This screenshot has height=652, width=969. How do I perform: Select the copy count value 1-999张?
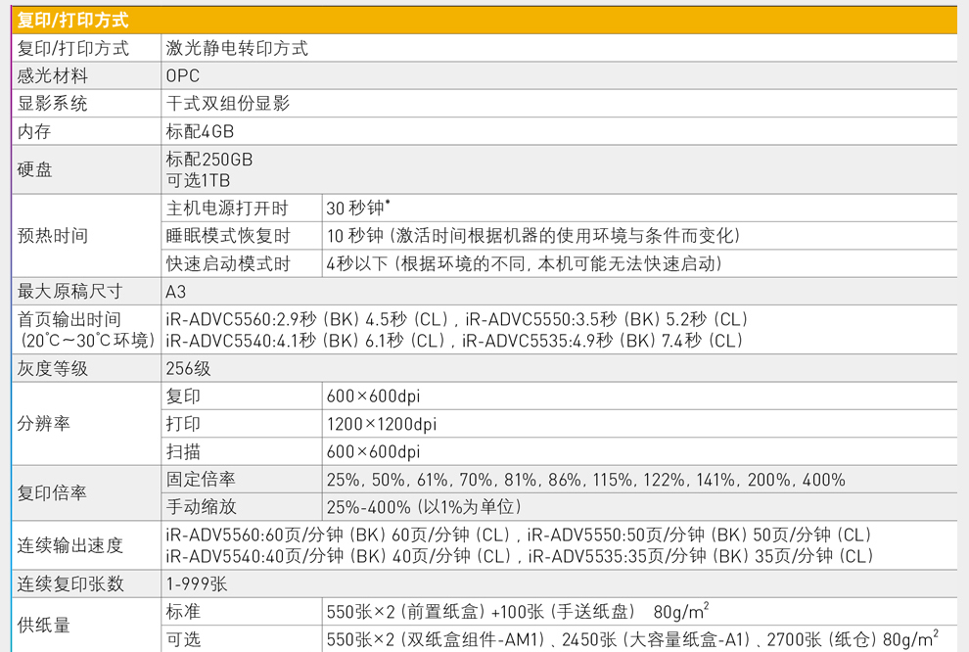pyautogui.click(x=197, y=583)
